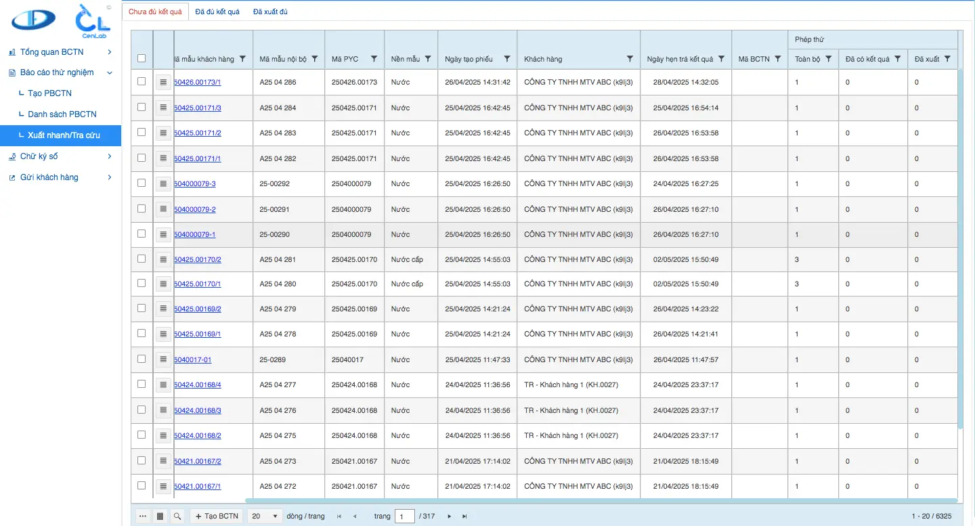975x526 pixels.
Task: Open row menu icon for sample 5040017-01
Action: (163, 359)
